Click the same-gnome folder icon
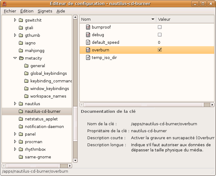The image size is (216, 176). point(21,157)
